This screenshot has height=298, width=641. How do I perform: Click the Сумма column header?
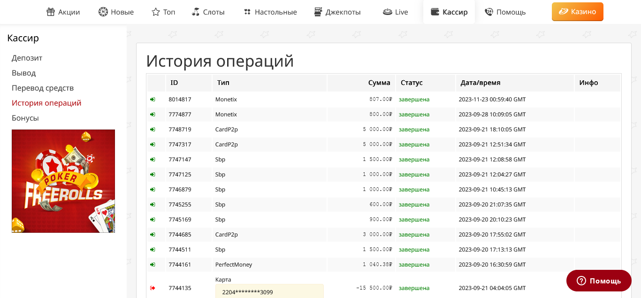(x=379, y=83)
